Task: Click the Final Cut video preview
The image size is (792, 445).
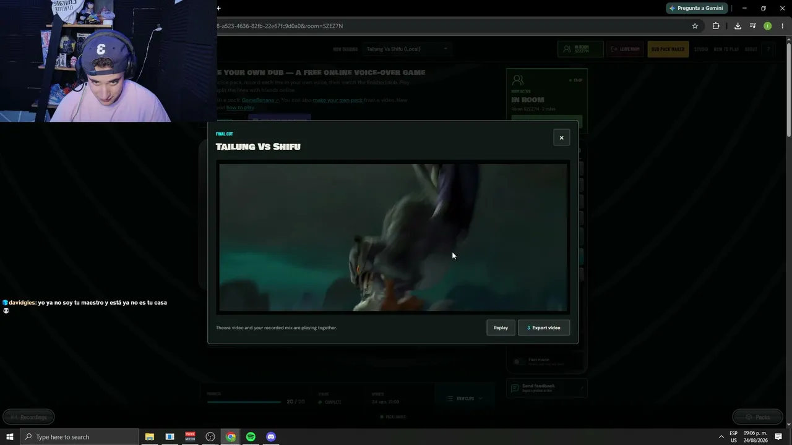Action: tap(393, 237)
